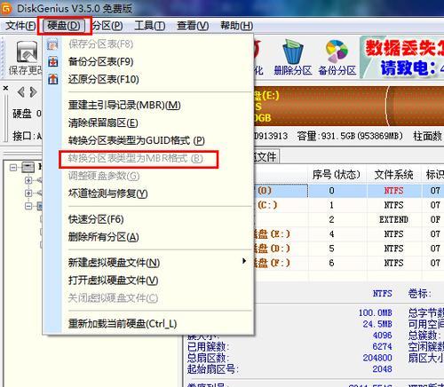Select 重建主引导记录(MBR)(M)
Image resolution: width=444 pixels, height=387 pixels.
tap(124, 105)
